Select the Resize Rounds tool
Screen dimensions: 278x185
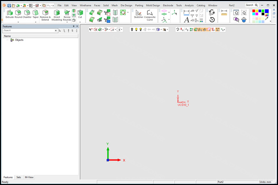tap(67, 15)
